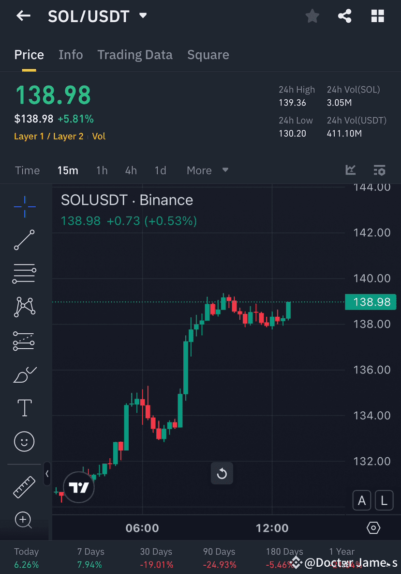Select the trend line drawing tool
Image resolution: width=401 pixels, height=574 pixels.
(x=24, y=240)
